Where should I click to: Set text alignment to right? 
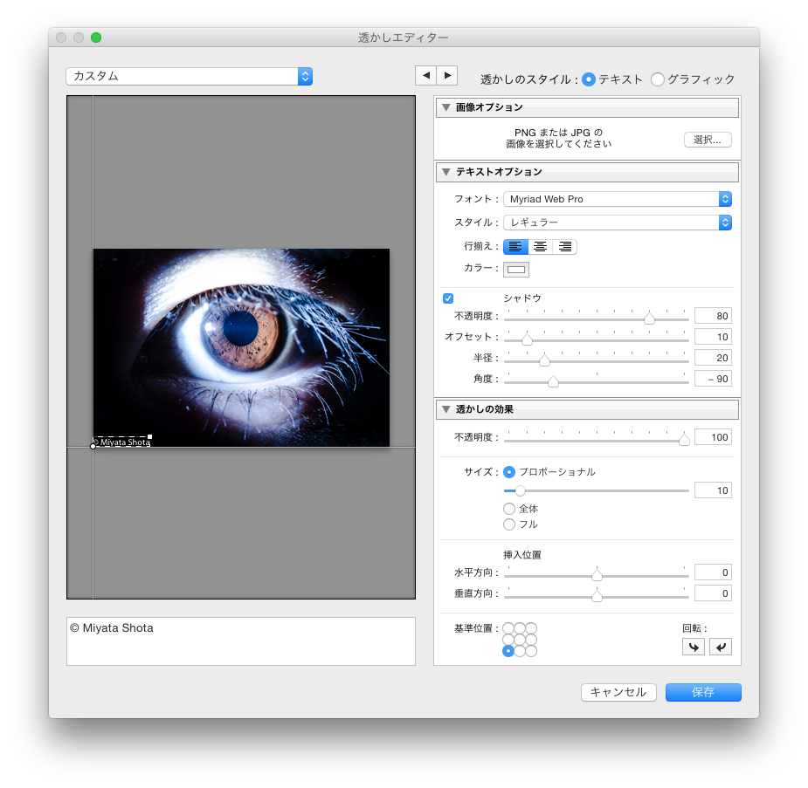coord(565,247)
